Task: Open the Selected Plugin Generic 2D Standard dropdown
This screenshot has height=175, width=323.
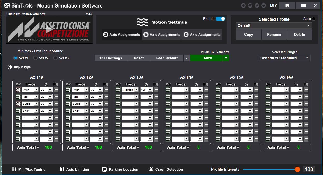Action: click(x=285, y=58)
